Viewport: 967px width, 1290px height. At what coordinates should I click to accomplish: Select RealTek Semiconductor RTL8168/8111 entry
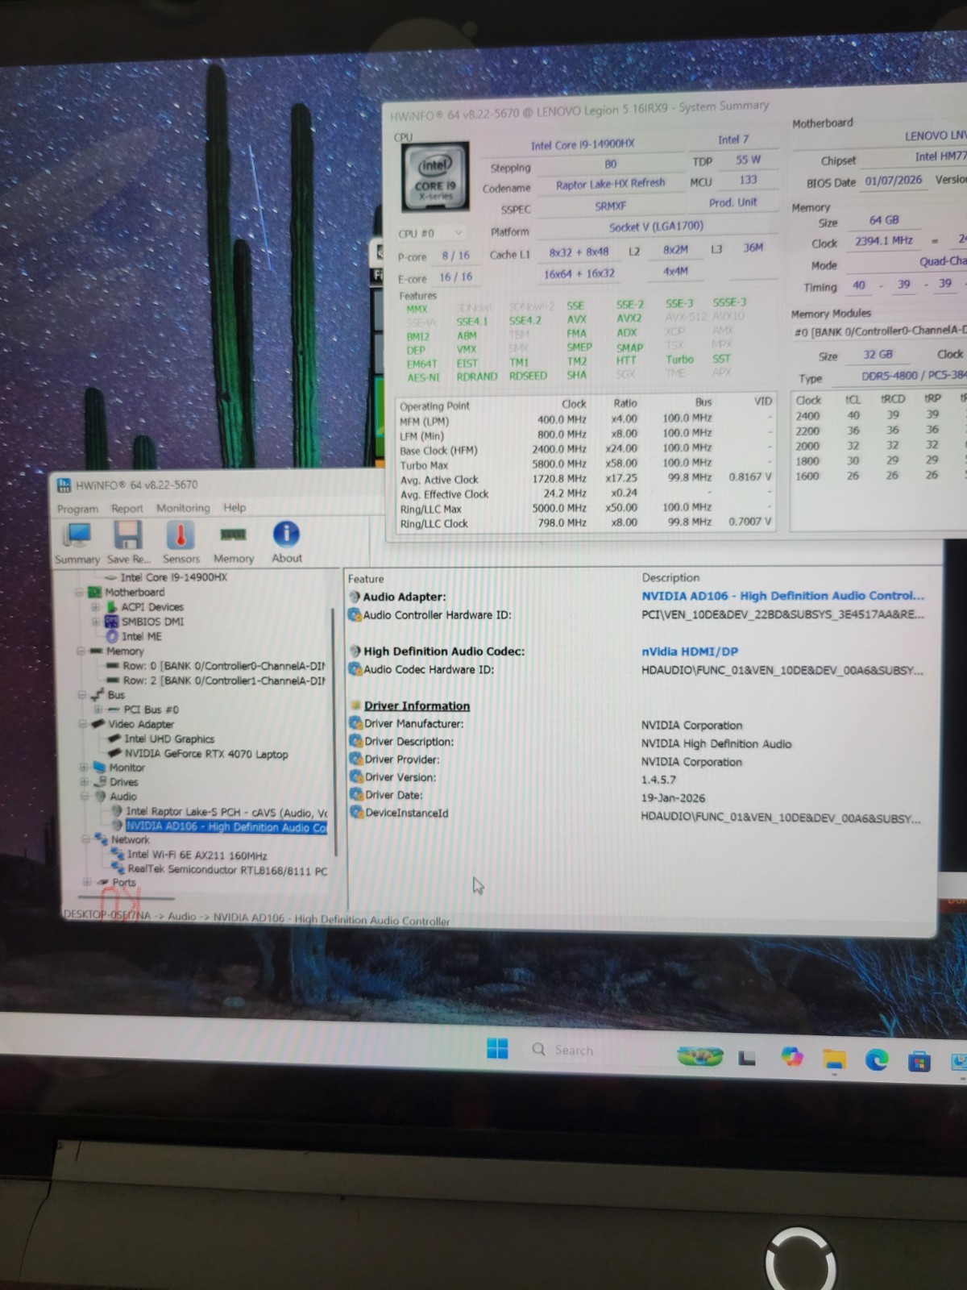click(227, 870)
